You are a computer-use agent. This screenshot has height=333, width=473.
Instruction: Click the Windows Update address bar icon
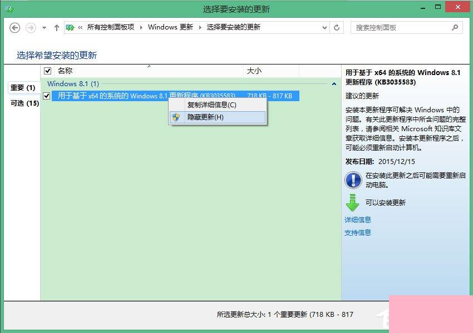point(70,28)
